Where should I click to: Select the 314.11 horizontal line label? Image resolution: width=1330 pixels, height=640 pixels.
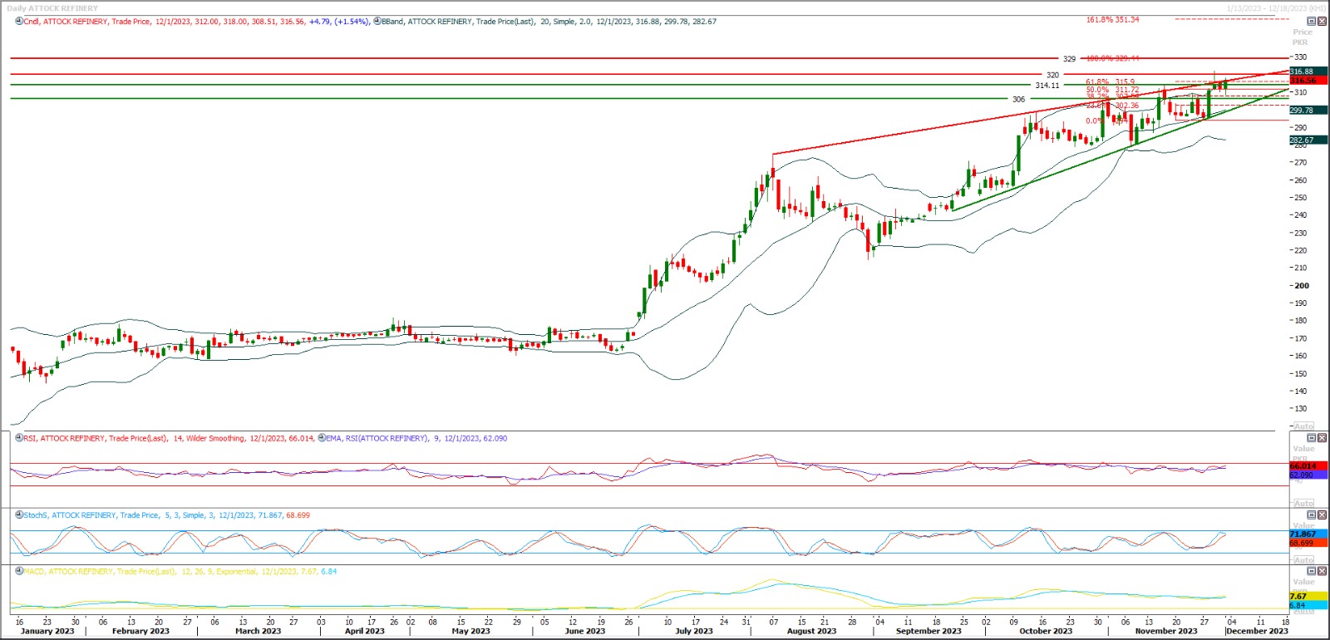pyautogui.click(x=1047, y=85)
